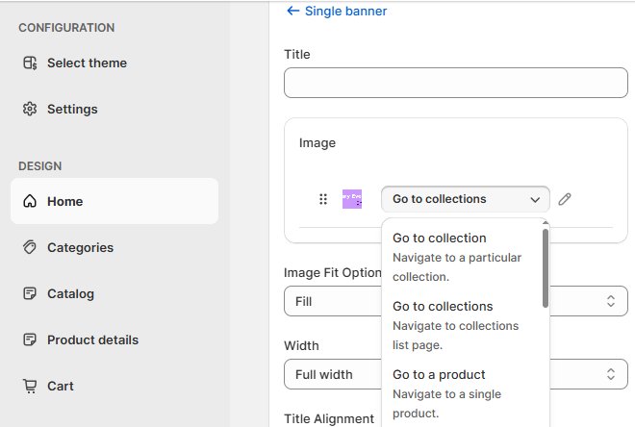635x427 pixels.
Task: Click the Categories tag icon
Action: coord(30,247)
